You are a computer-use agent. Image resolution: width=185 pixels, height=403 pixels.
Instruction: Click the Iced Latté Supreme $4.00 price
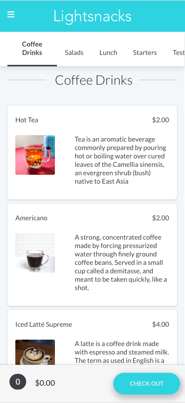[x=161, y=324]
